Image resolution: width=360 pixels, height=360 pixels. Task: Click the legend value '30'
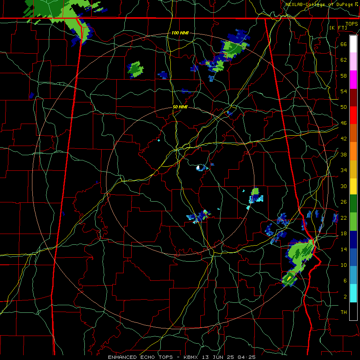point(344,186)
